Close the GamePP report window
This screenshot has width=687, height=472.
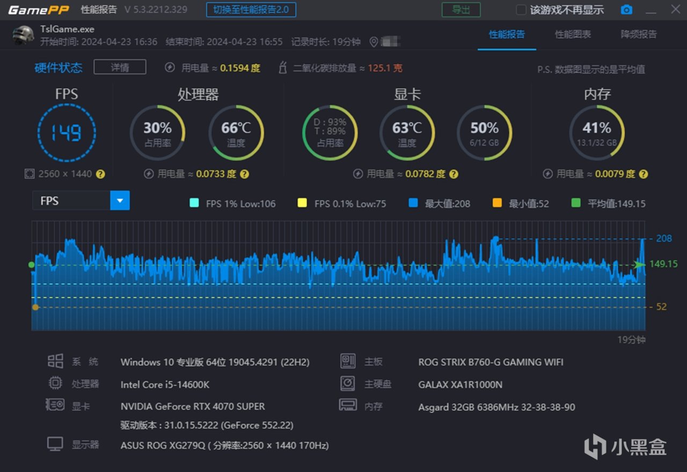pyautogui.click(x=675, y=10)
